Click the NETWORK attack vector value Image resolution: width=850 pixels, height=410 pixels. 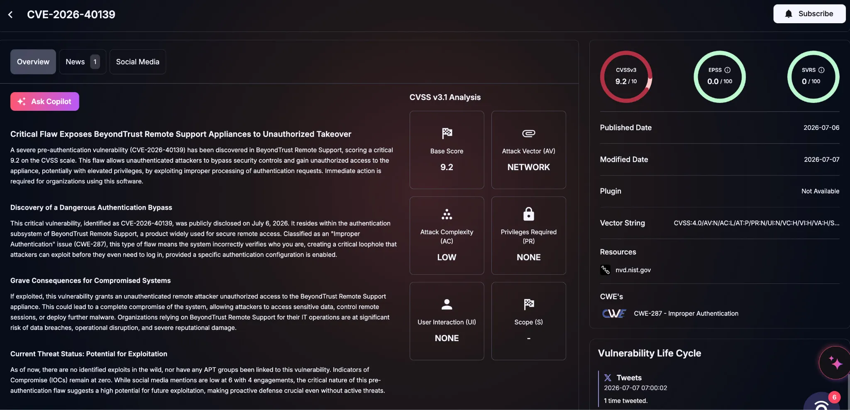pyautogui.click(x=528, y=167)
